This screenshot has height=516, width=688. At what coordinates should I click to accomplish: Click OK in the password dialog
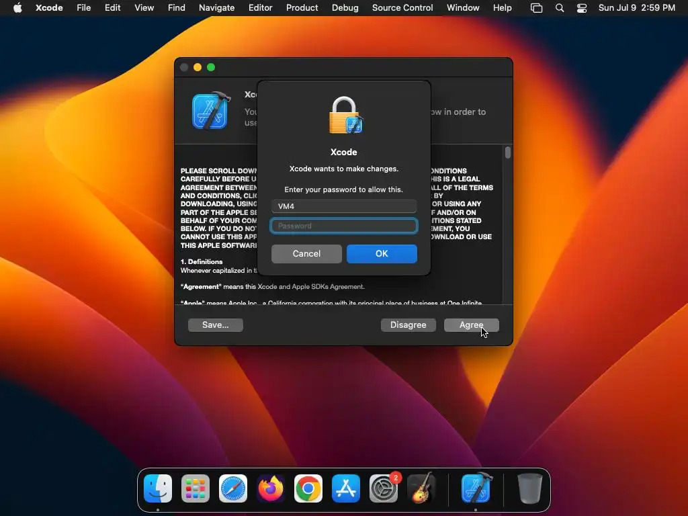tap(382, 253)
